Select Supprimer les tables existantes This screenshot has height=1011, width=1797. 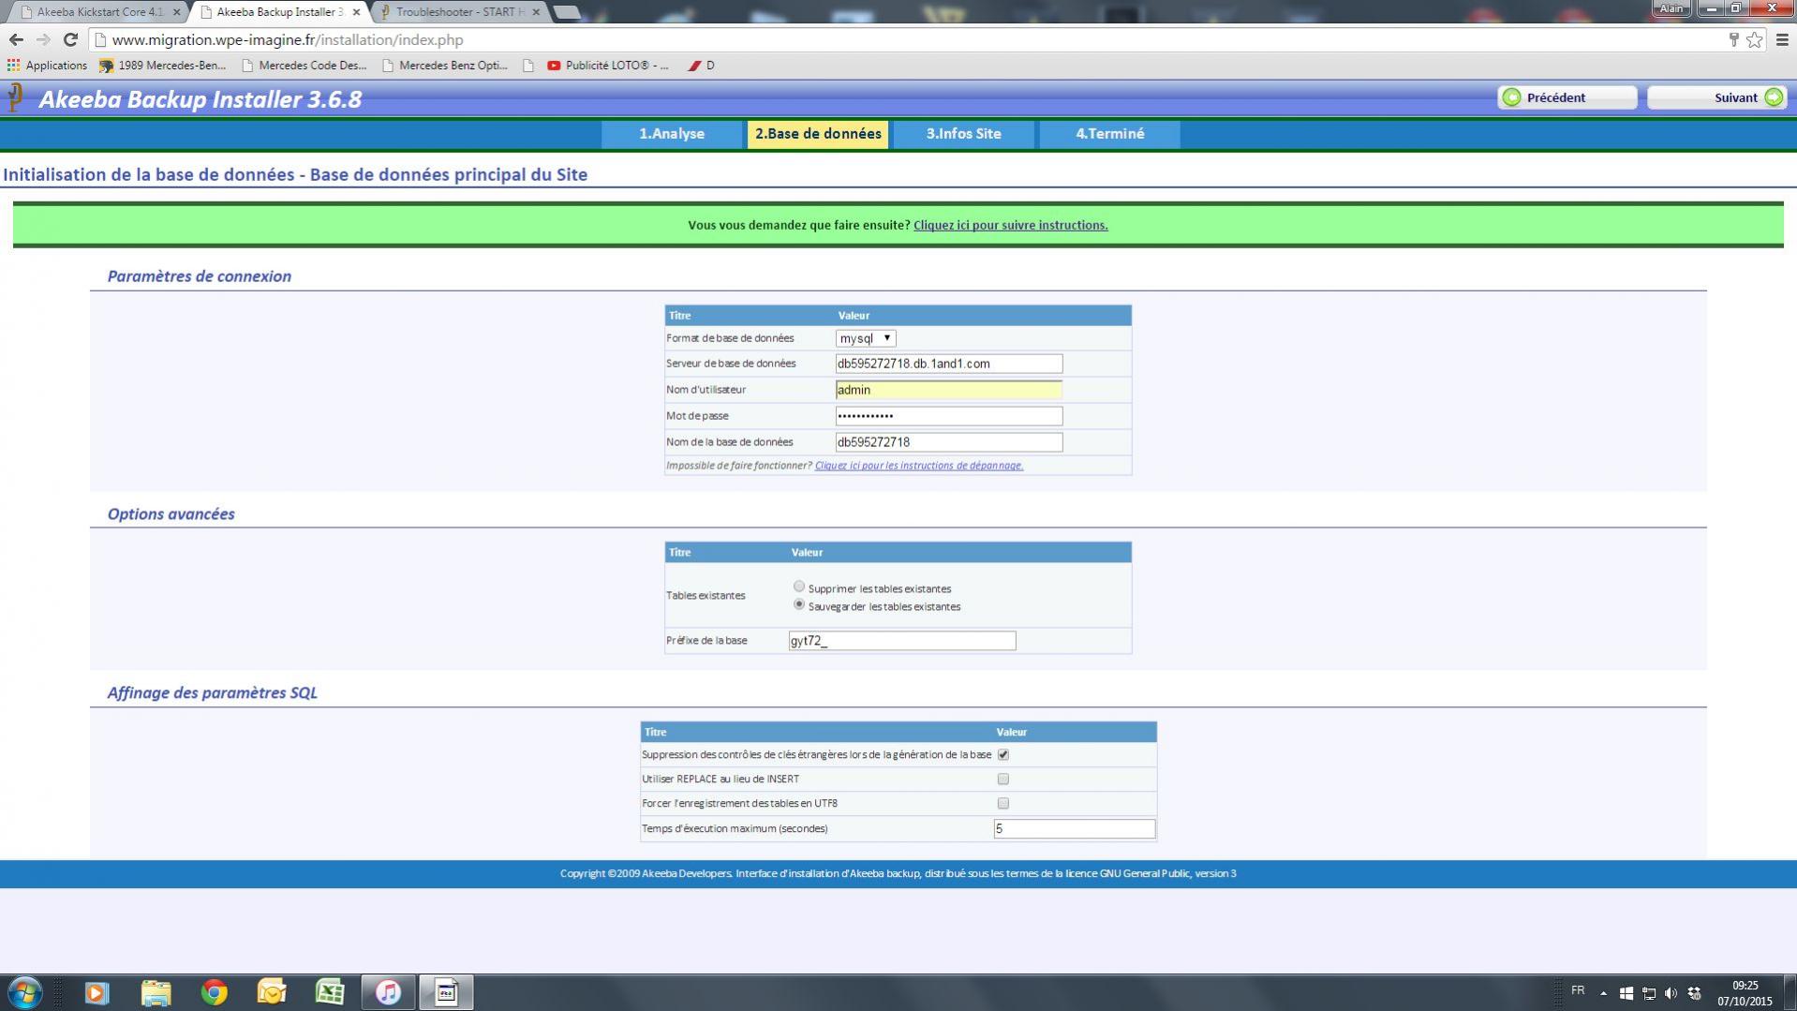pos(798,587)
